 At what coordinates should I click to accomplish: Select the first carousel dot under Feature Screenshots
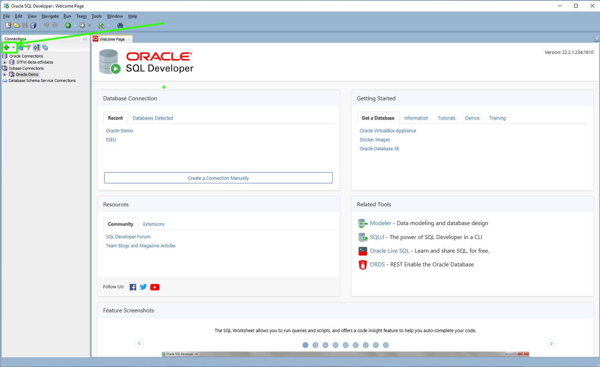point(305,345)
